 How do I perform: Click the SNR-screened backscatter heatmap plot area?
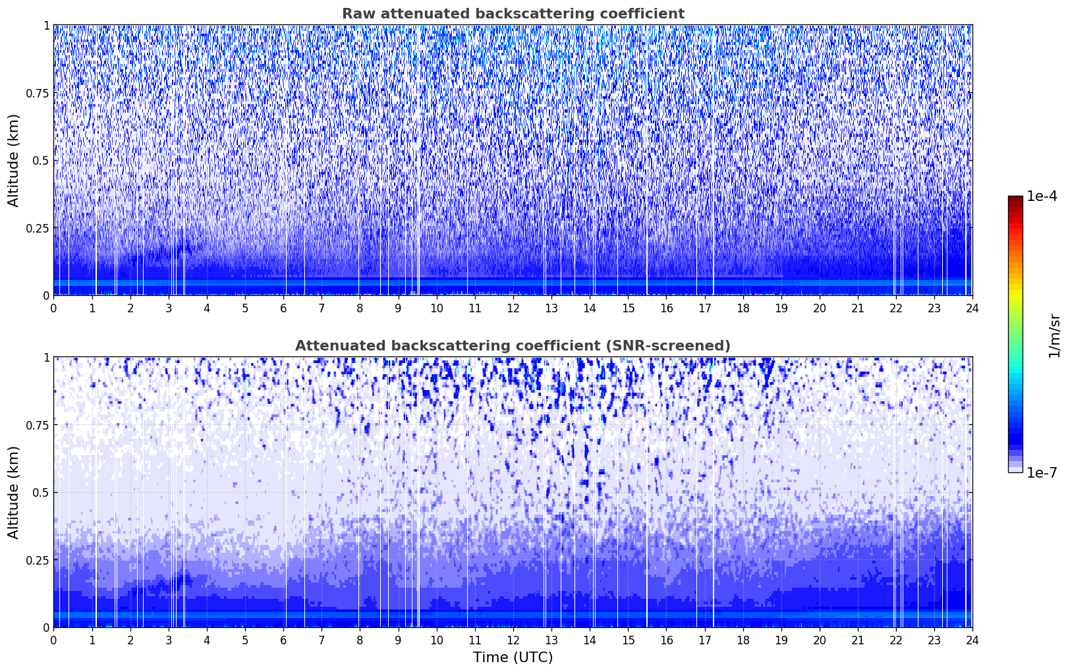pyautogui.click(x=513, y=492)
